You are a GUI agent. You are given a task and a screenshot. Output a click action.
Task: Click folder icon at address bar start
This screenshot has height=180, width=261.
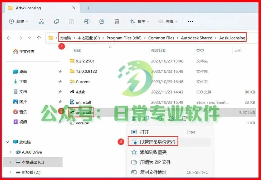(51, 38)
